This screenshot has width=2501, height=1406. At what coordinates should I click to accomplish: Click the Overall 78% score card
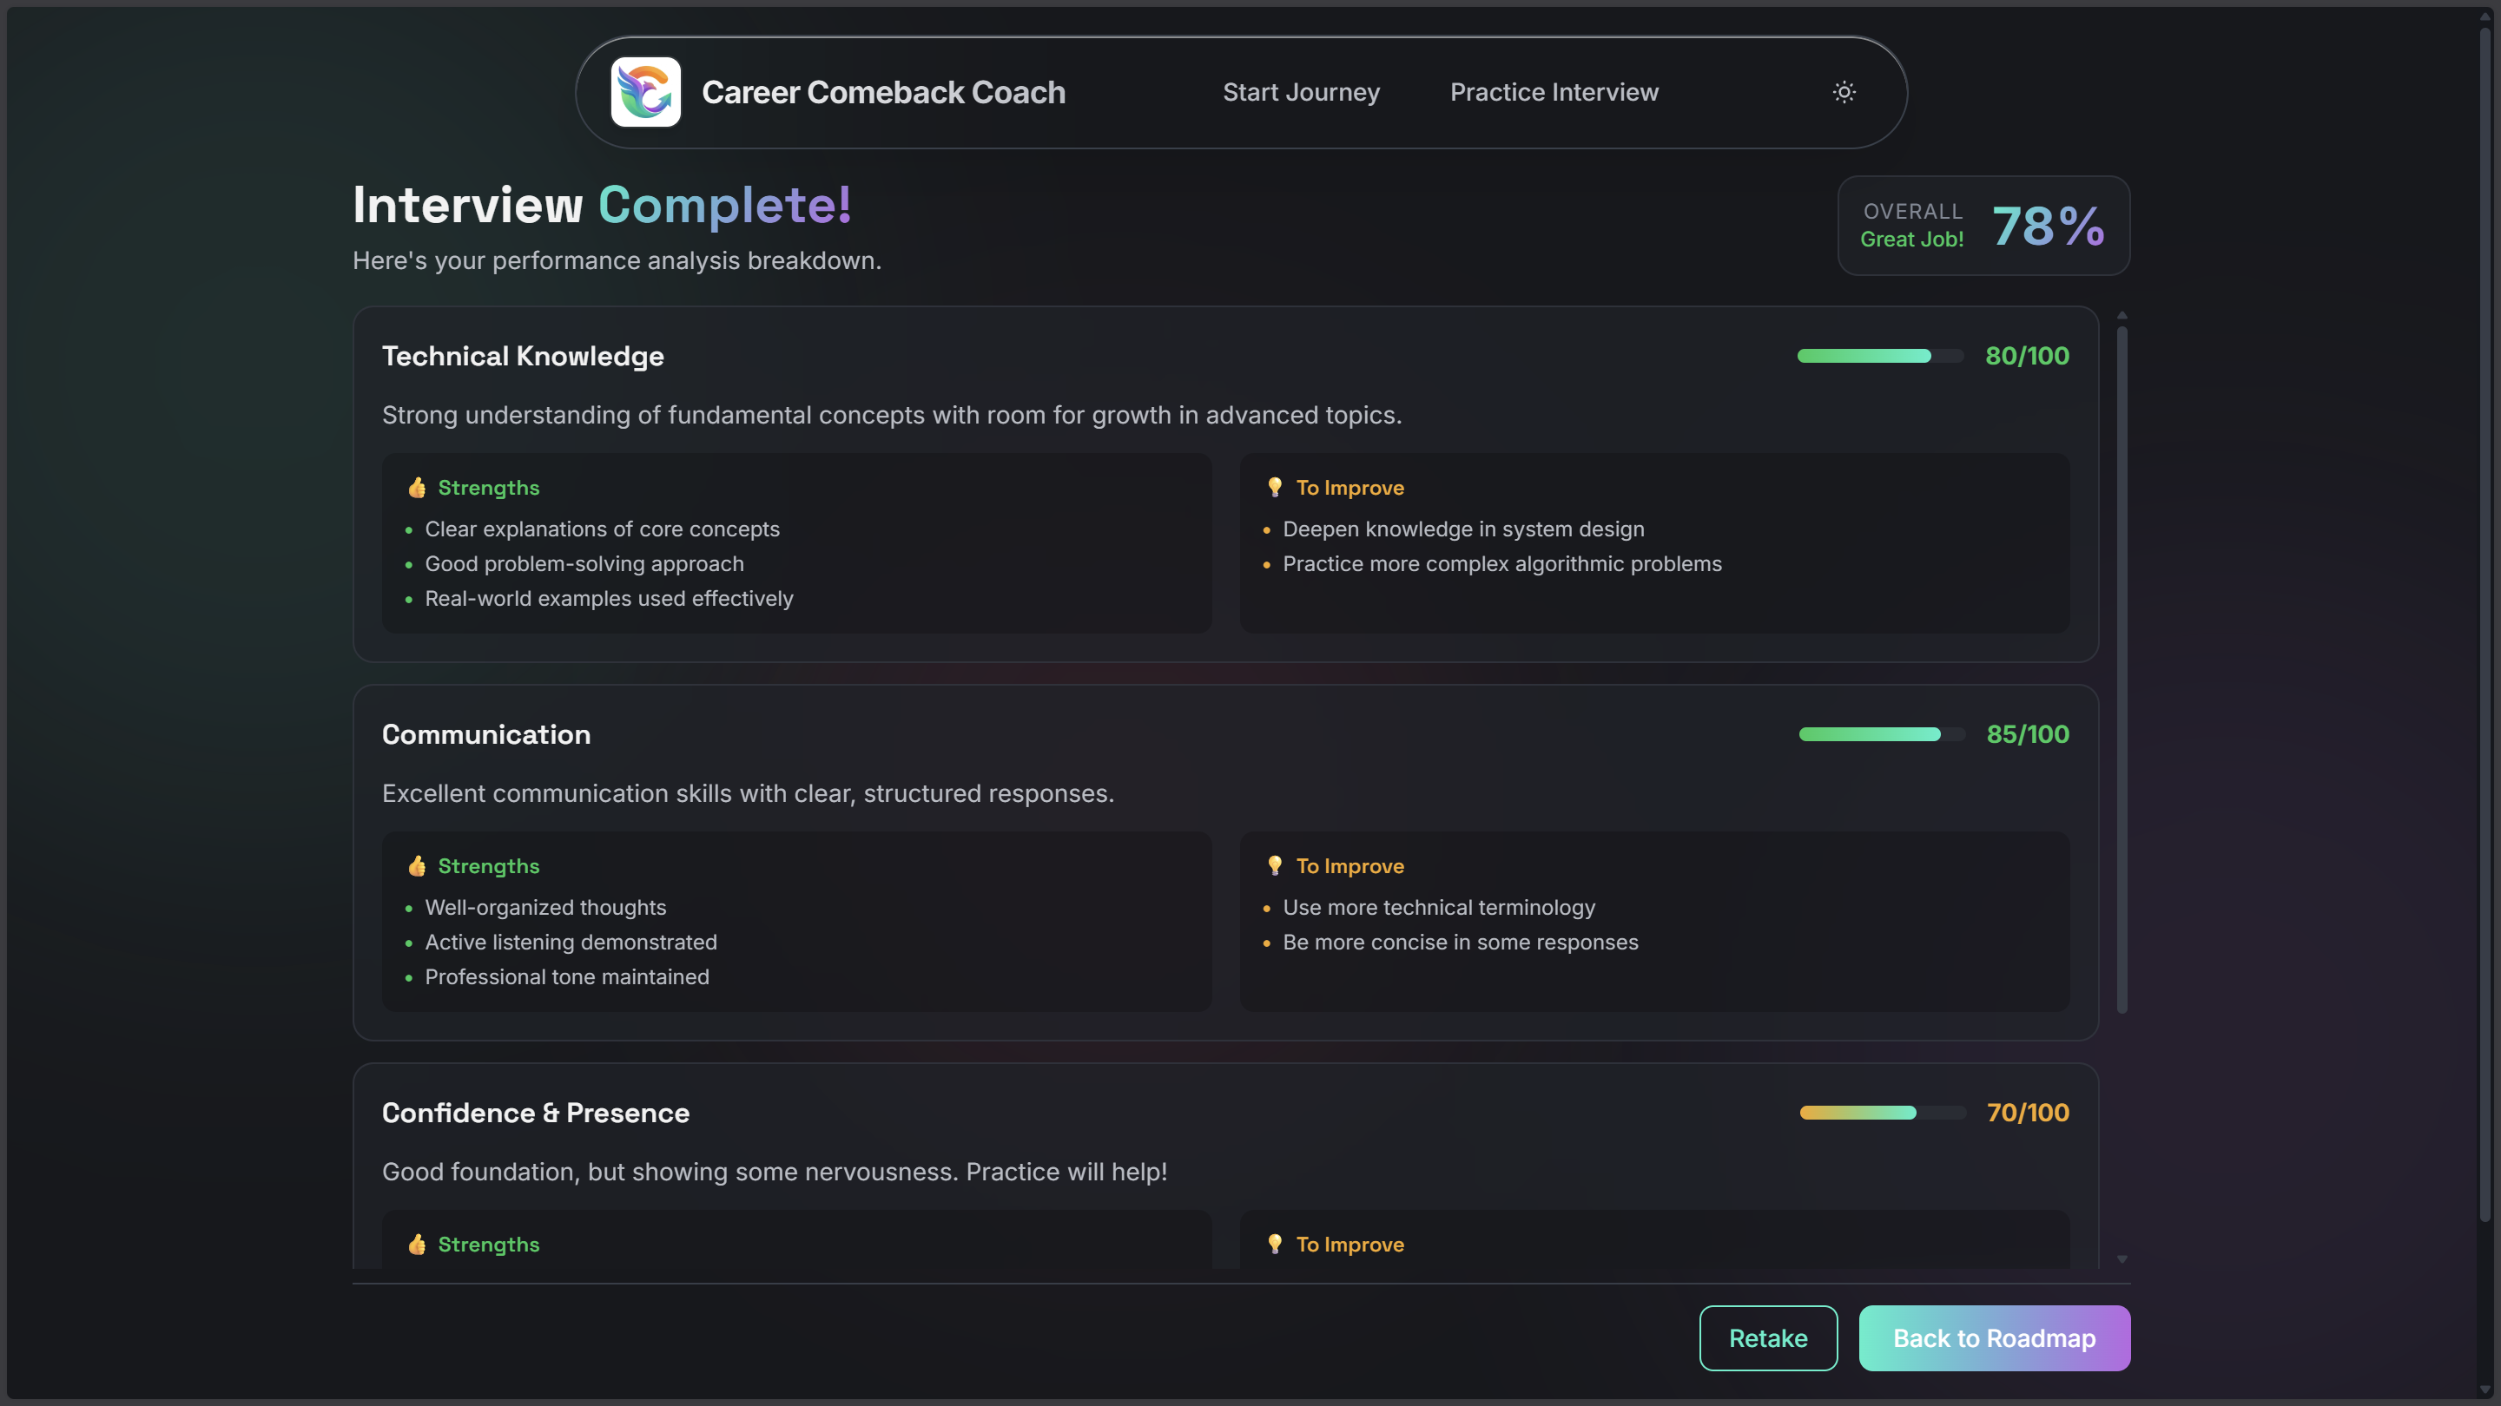(1983, 226)
